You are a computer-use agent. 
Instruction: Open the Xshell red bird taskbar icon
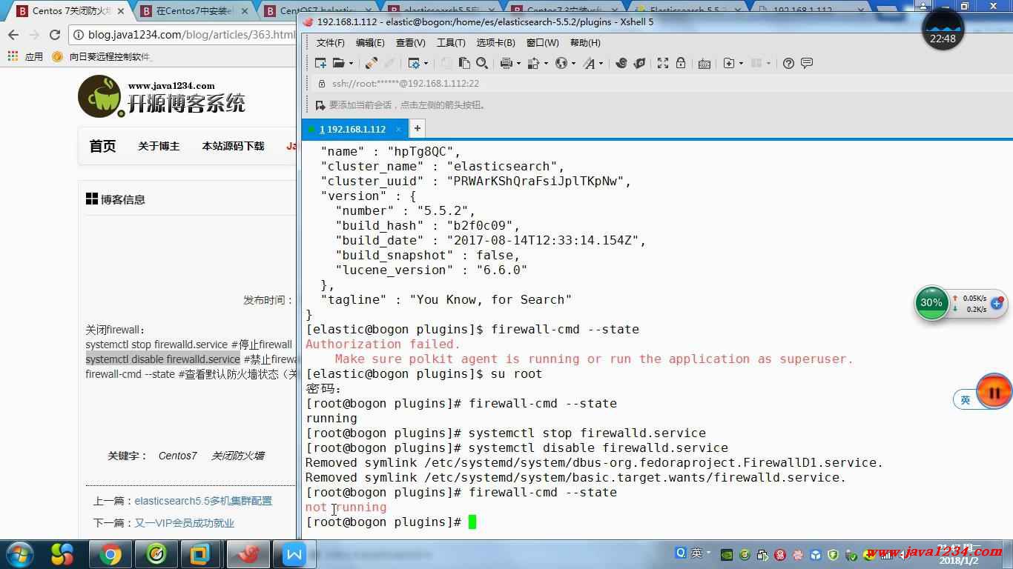pyautogui.click(x=248, y=553)
